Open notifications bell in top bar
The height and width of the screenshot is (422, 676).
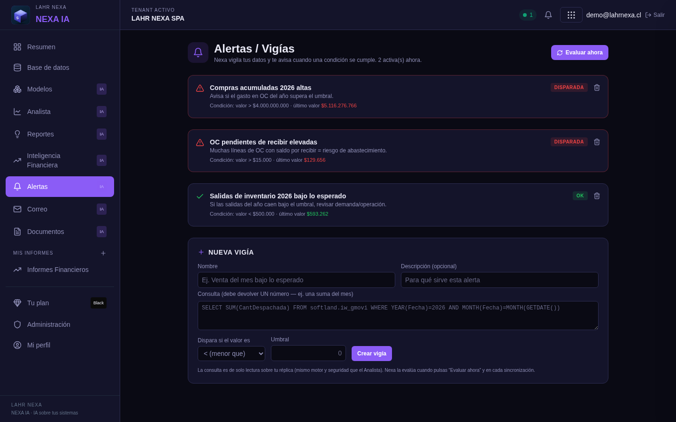[x=548, y=15]
